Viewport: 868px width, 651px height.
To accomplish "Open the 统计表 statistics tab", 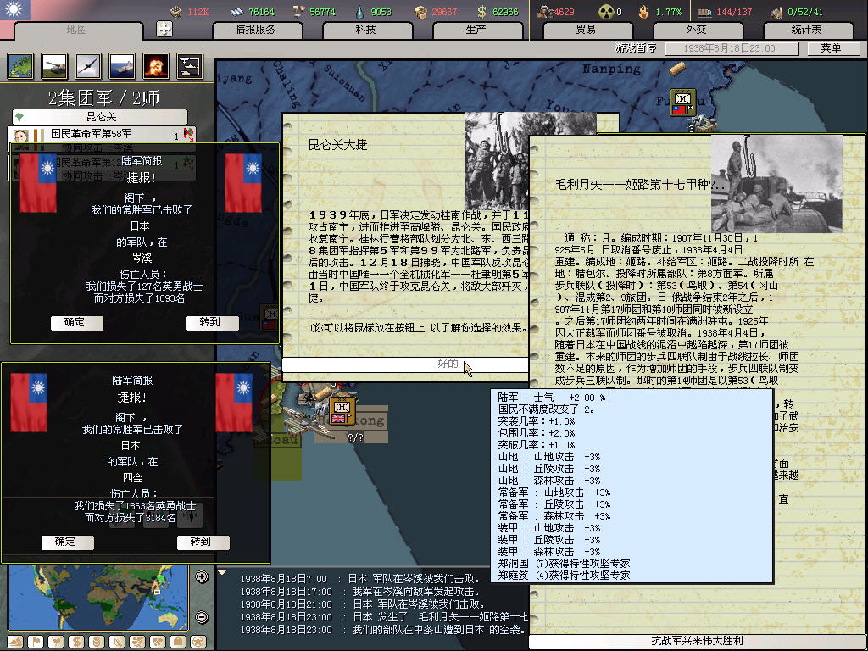I will tap(808, 30).
